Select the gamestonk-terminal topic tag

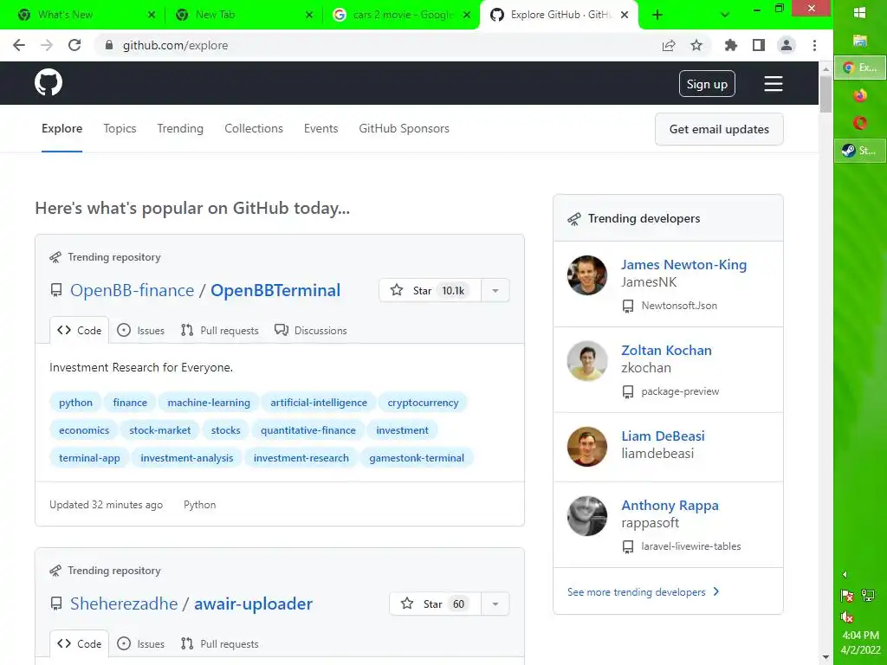tap(417, 458)
